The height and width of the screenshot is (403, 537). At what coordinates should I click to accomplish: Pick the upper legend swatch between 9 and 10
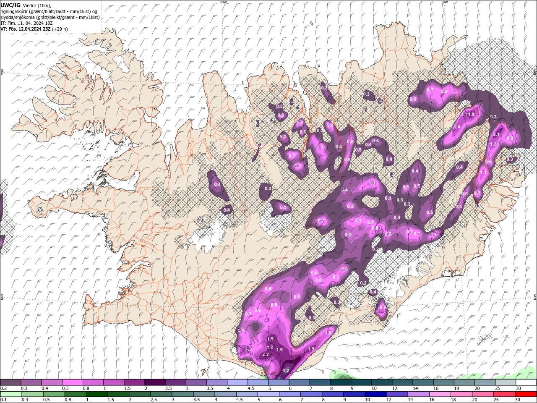[x=361, y=382]
